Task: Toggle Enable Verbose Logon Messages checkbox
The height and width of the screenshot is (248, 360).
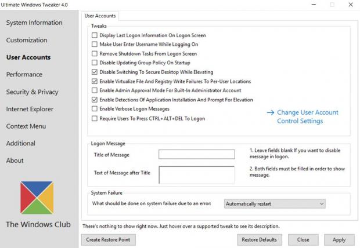Action: 95,109
